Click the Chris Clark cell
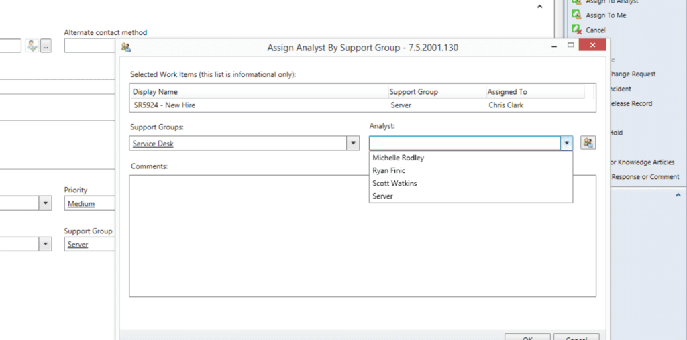The image size is (687, 340). pos(506,105)
